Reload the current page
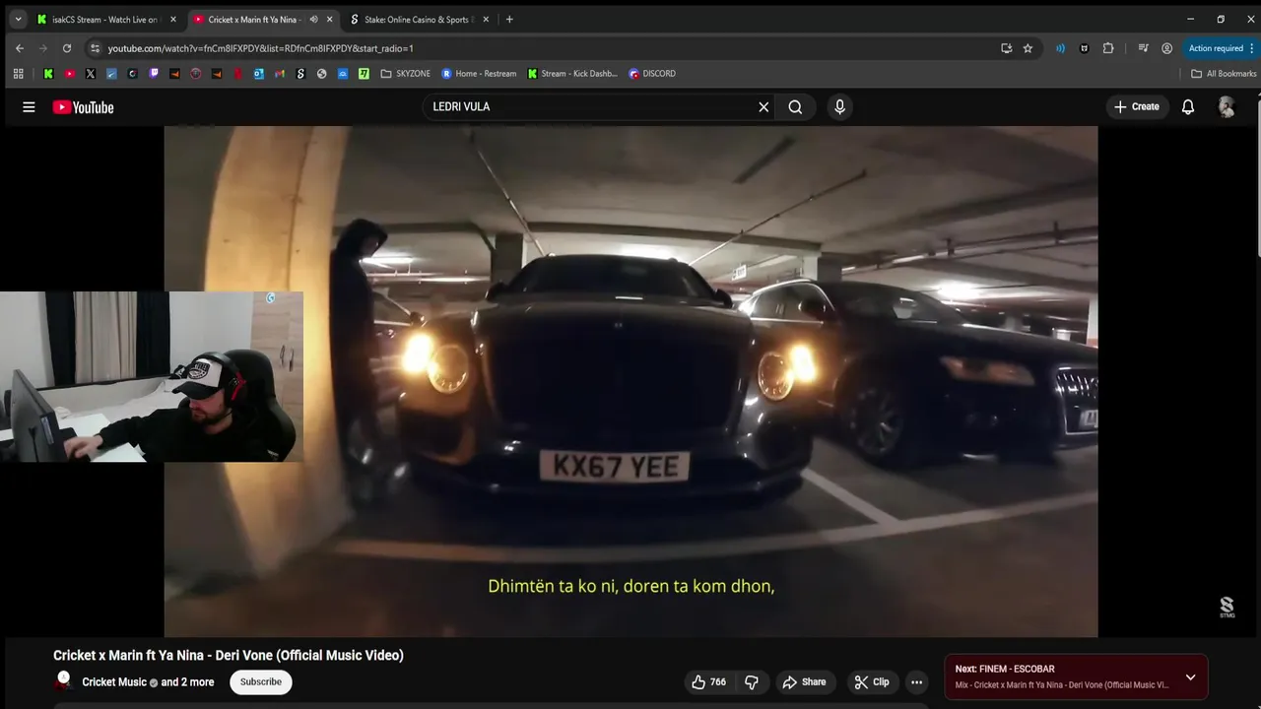The width and height of the screenshot is (1261, 709). pos(67,48)
